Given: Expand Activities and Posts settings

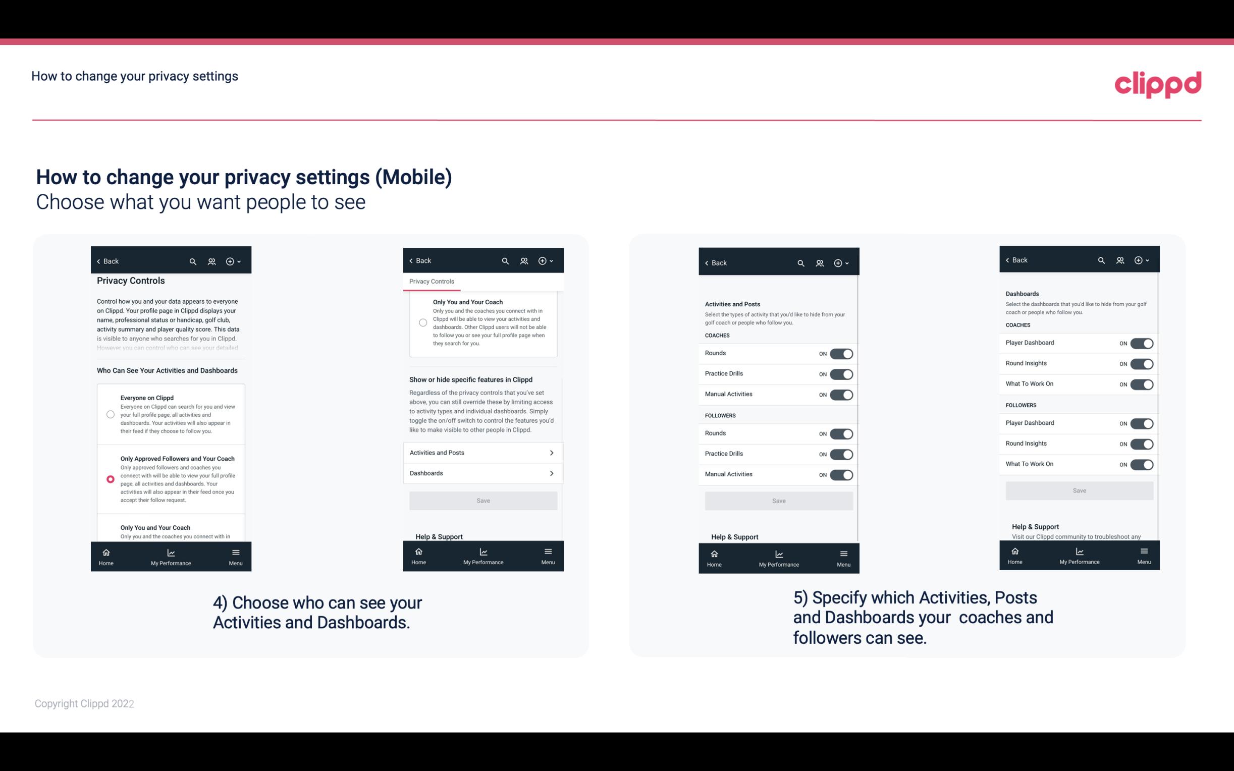Looking at the screenshot, I should point(482,452).
